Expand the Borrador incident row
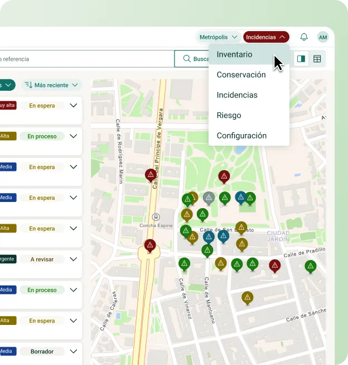Image resolution: width=348 pixels, height=365 pixels. click(x=74, y=351)
